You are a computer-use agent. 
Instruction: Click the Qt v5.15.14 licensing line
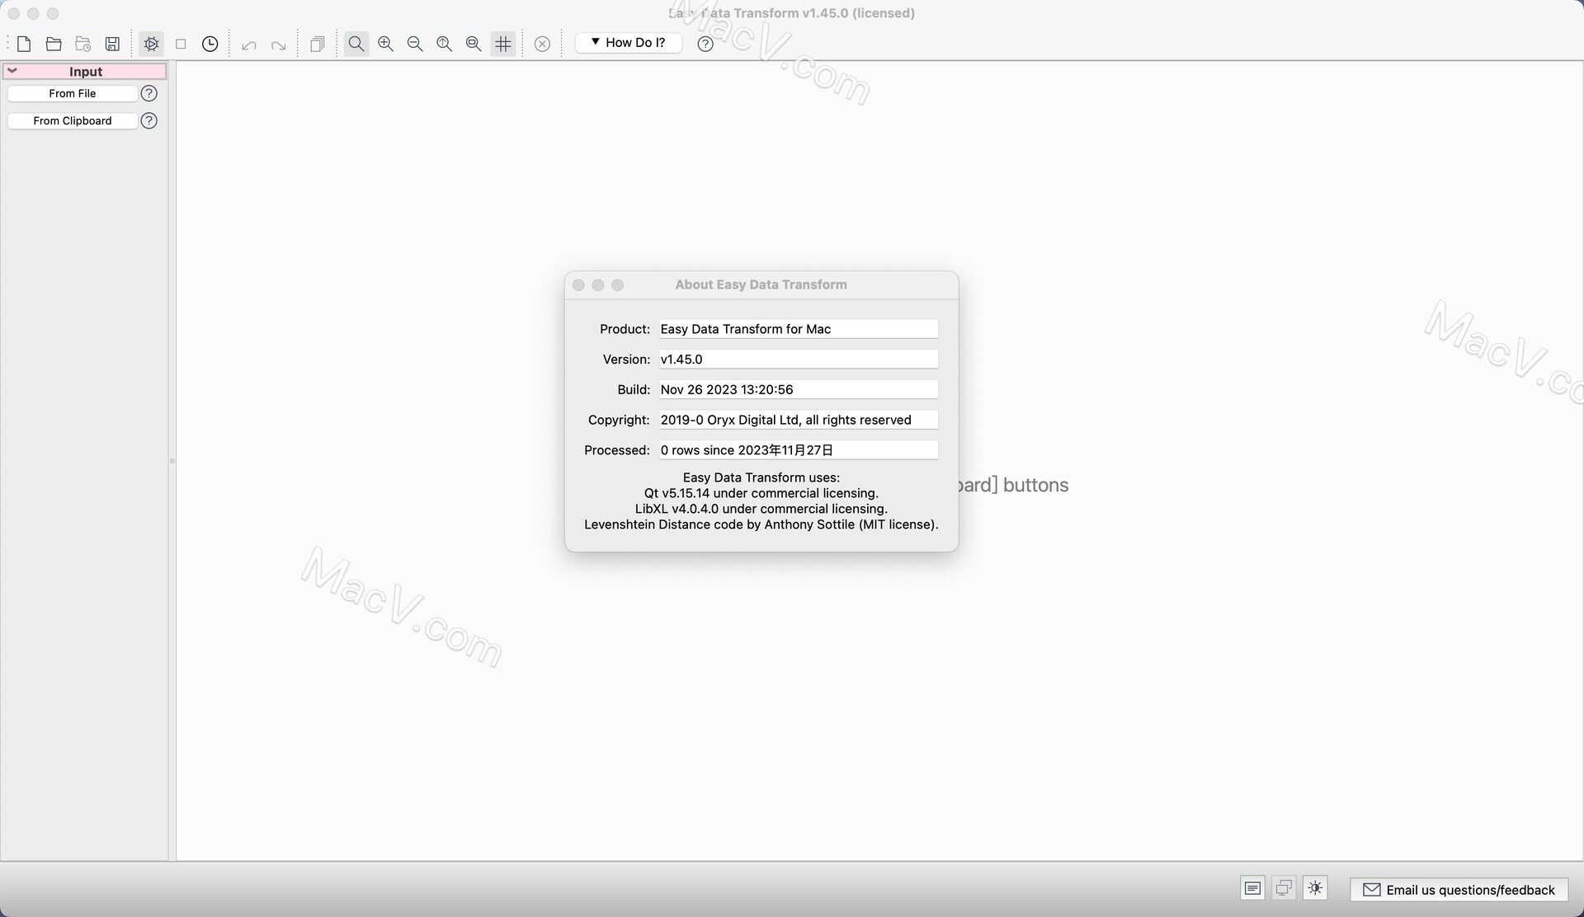pos(761,493)
